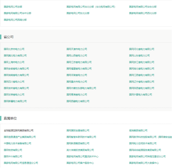The image size is (172, 168).
Task: Select 国网宁夏电力有限公司
Action: (x=141, y=95)
